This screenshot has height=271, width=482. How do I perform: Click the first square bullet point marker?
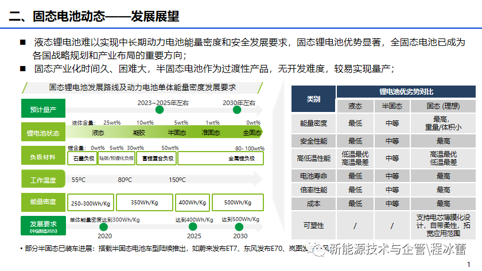23,42
